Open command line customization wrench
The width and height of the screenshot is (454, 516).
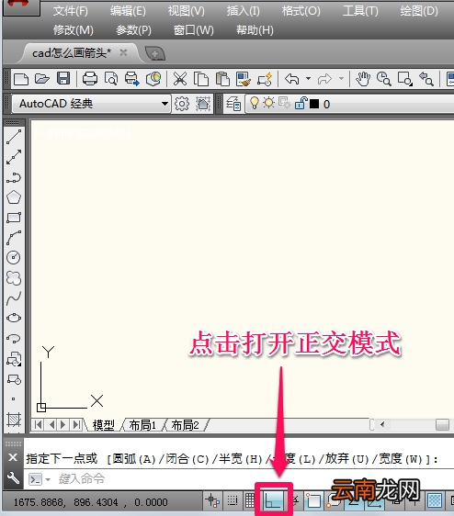pos(13,477)
